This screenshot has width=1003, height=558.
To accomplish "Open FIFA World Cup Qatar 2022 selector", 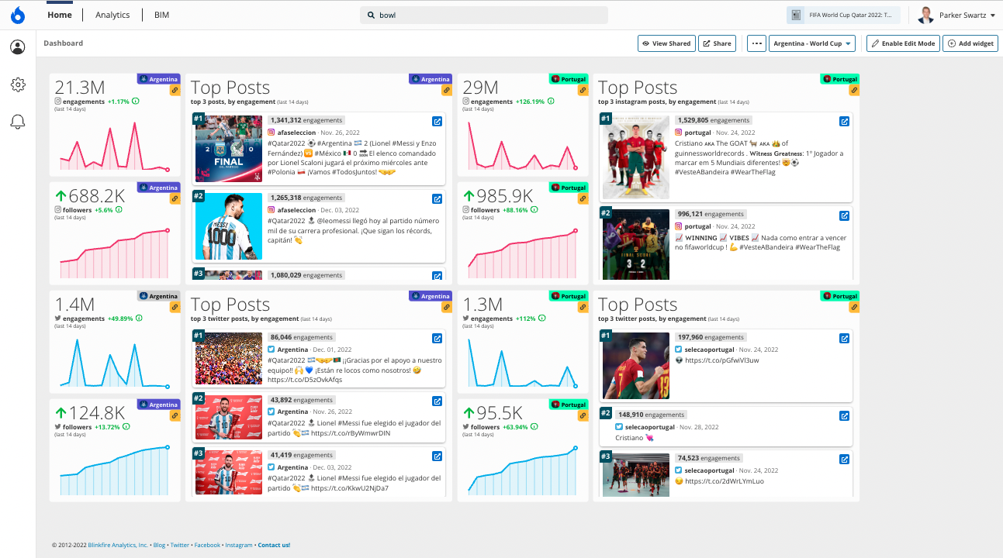I will [845, 15].
